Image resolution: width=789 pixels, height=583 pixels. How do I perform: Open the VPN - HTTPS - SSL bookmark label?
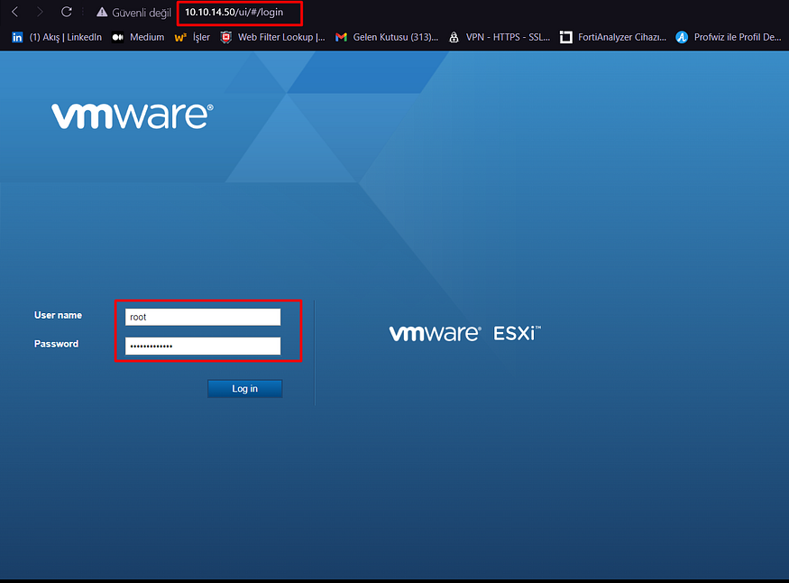click(509, 37)
